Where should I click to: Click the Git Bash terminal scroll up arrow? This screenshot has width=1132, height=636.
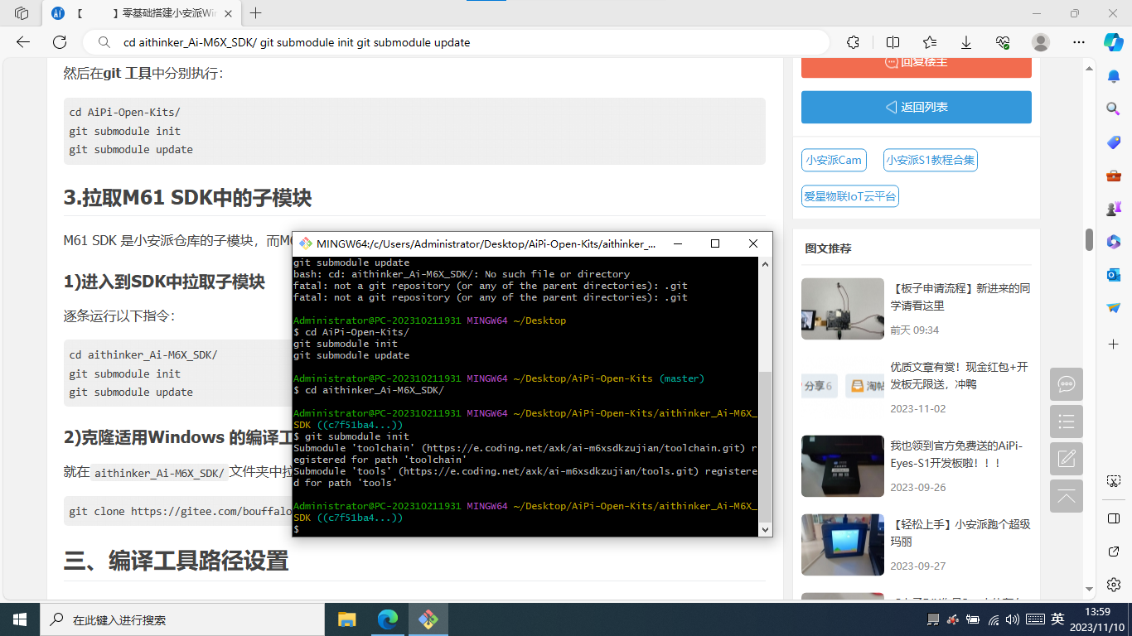pos(765,264)
